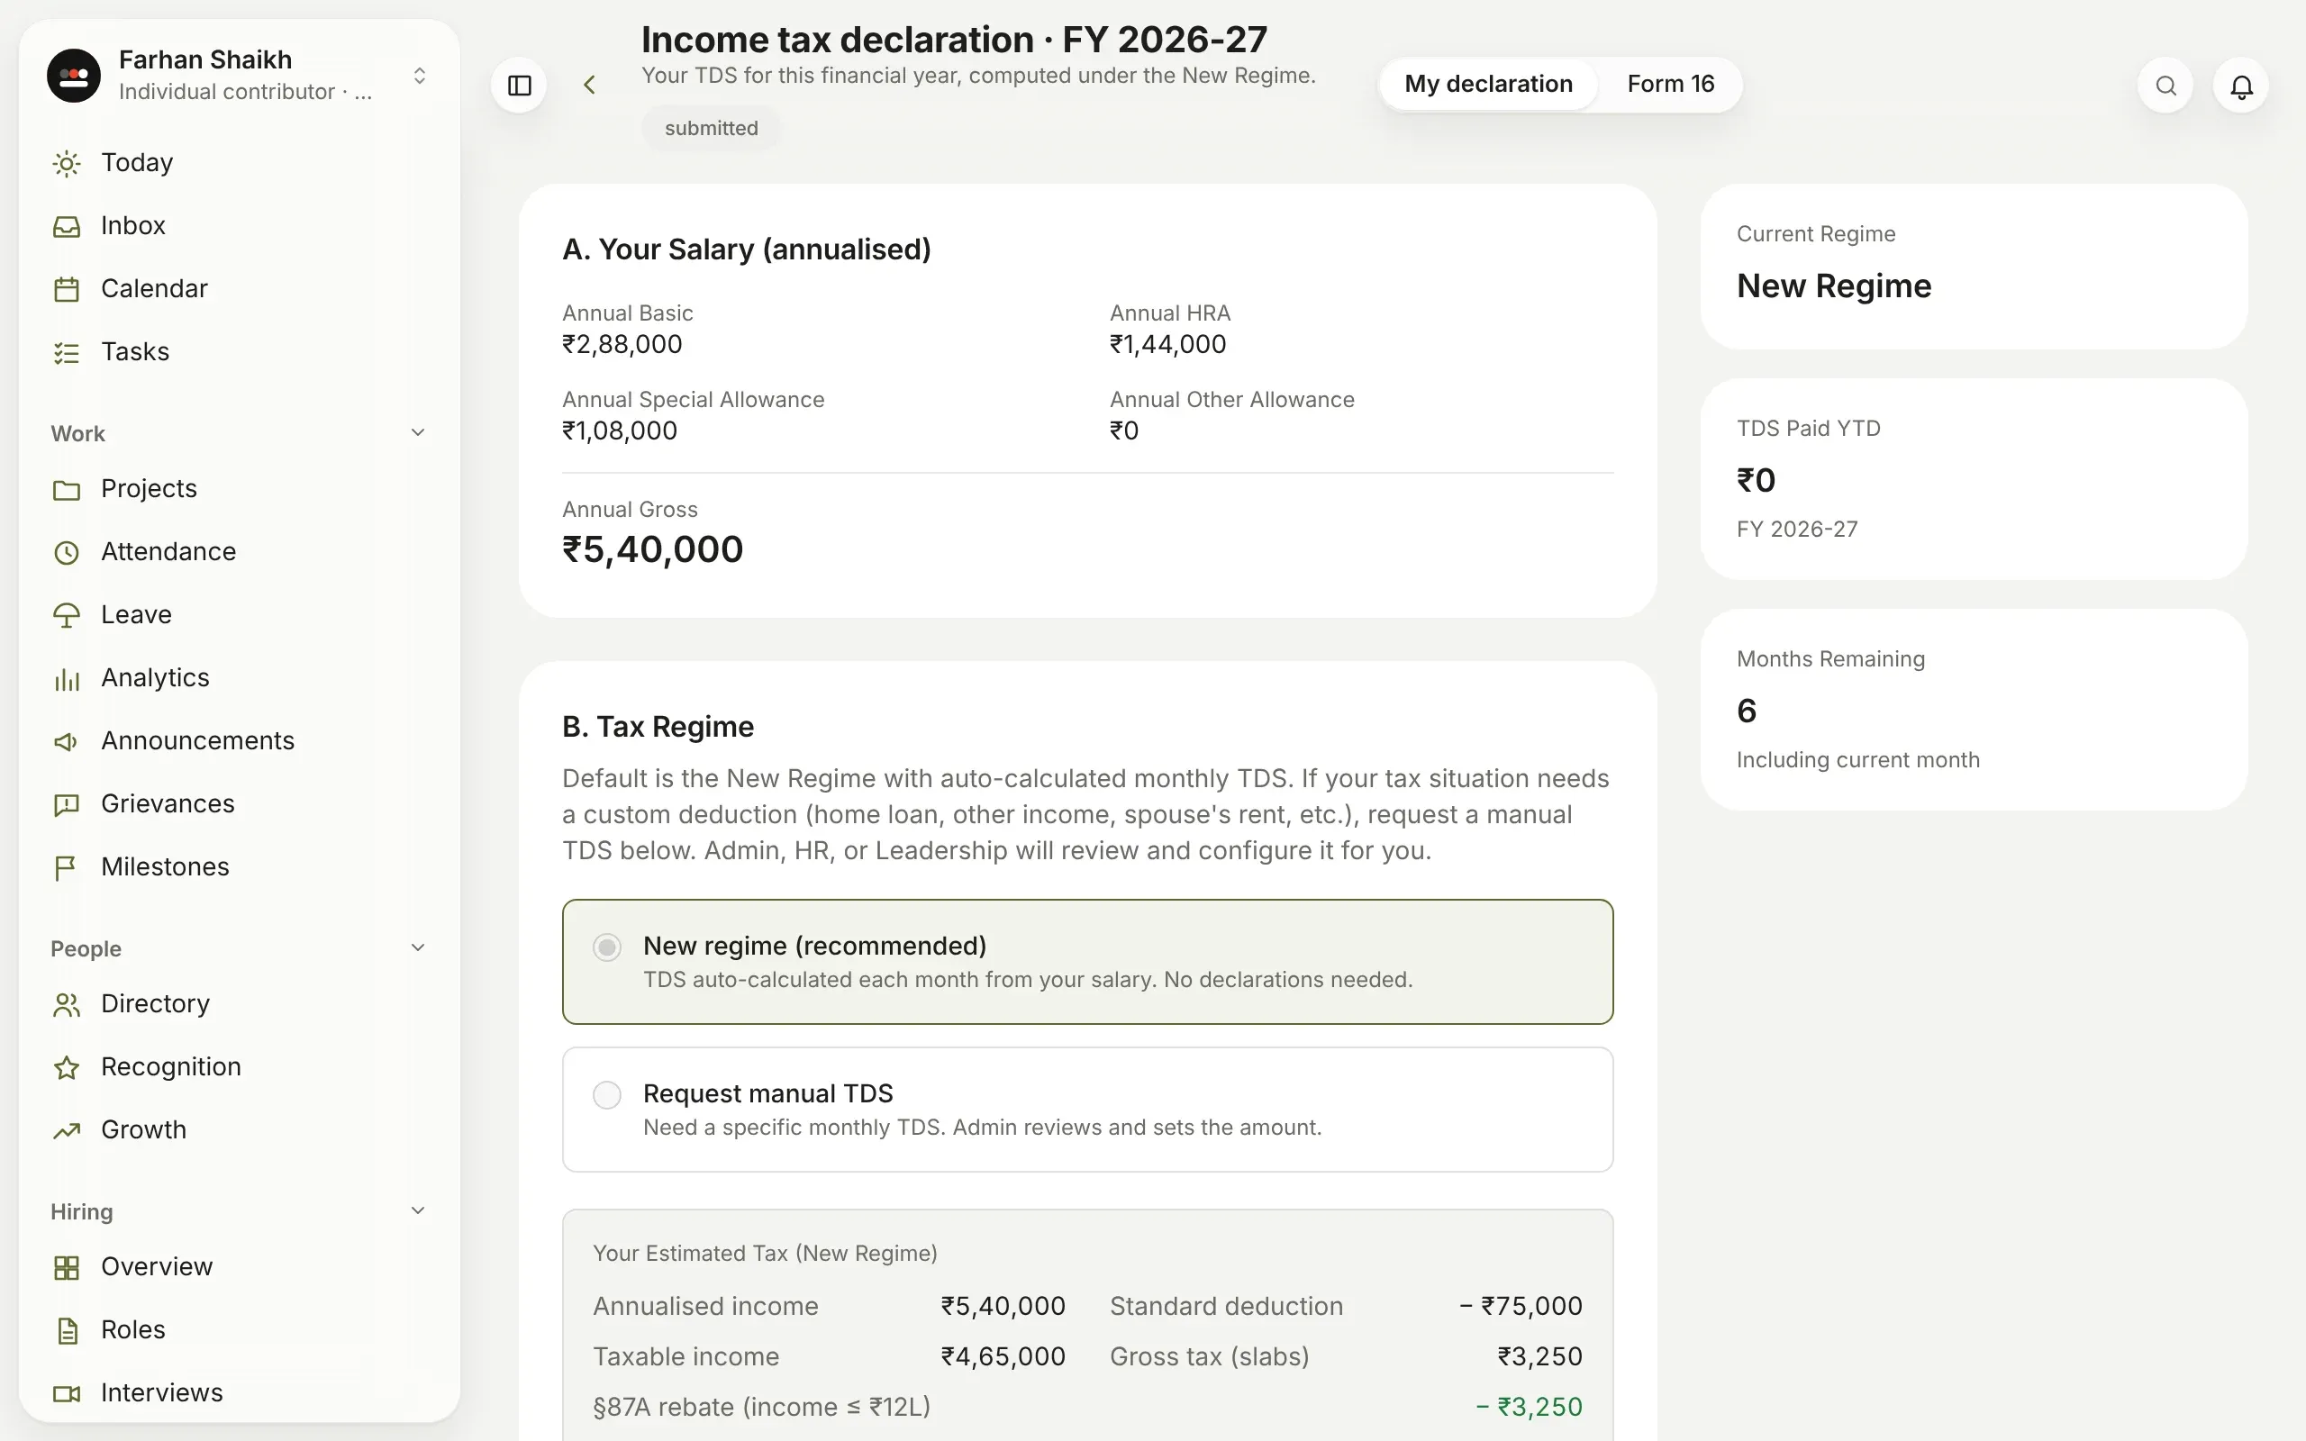
Task: Open the Directory people icon
Action: tap(67, 1004)
